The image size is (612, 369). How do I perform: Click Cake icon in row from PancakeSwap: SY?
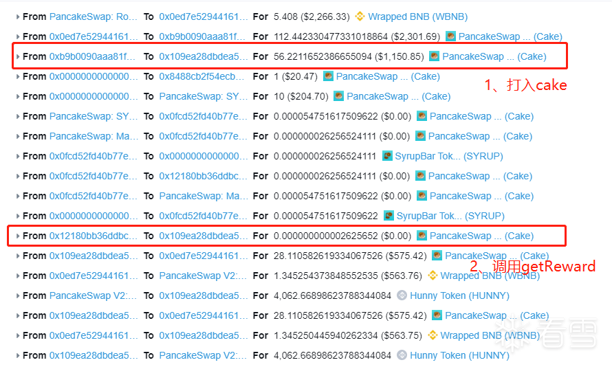pos(422,116)
